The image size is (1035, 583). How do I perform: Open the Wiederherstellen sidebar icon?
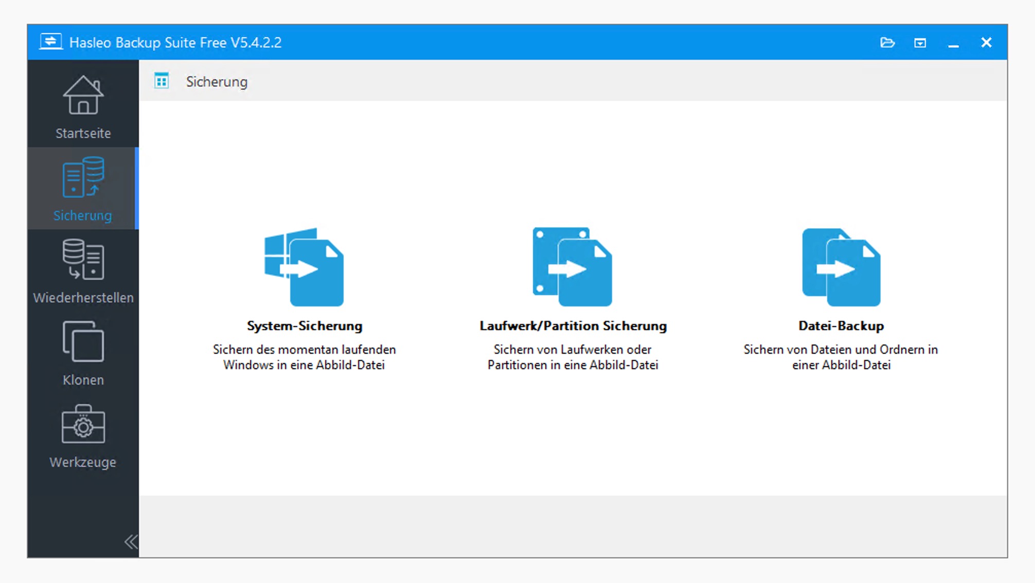pyautogui.click(x=83, y=259)
